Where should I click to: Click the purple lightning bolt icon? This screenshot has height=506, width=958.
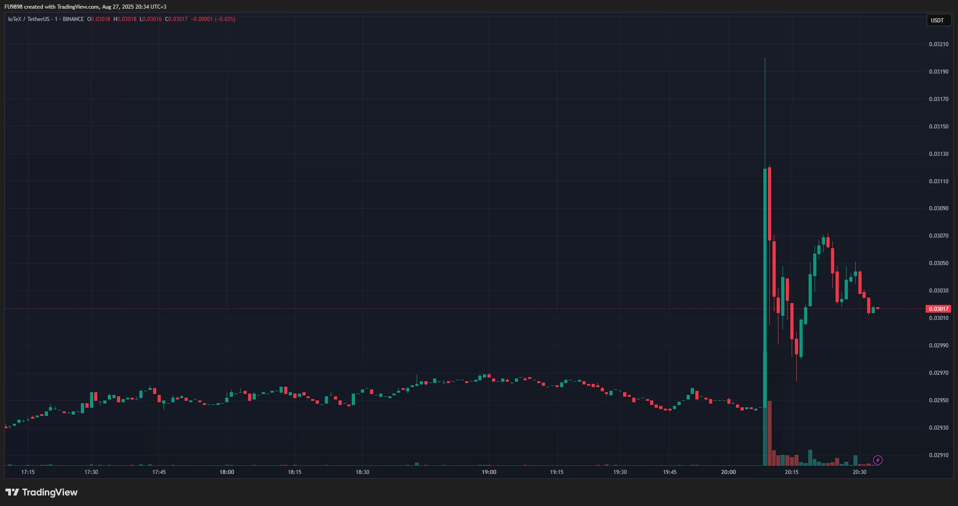[878, 460]
